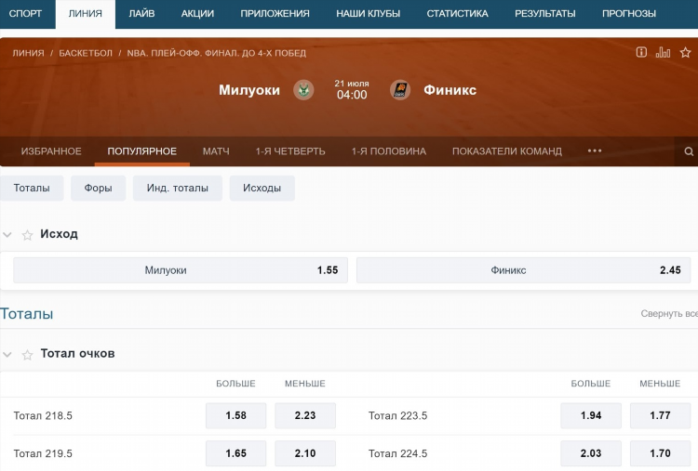Switch to МАТЧ tab
Viewport: 698px width, 471px height.
point(216,151)
